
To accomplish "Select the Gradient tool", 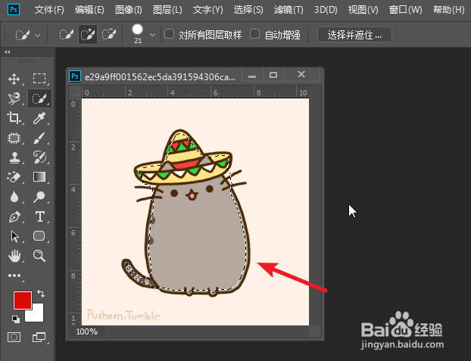I will click(39, 177).
